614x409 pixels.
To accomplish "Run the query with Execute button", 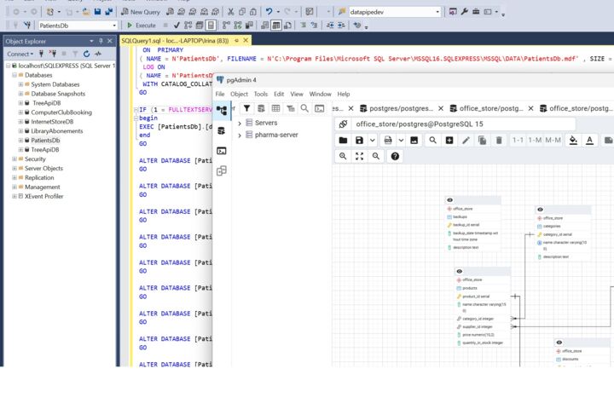I will (x=142, y=26).
